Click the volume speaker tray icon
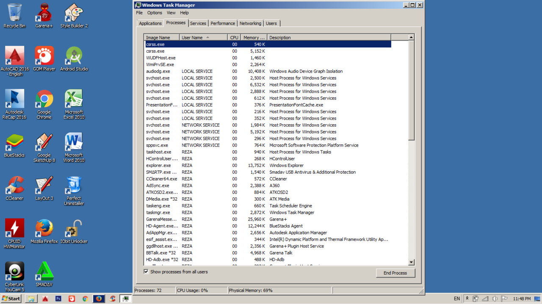This screenshot has height=305, width=542. pyautogui.click(x=495, y=299)
